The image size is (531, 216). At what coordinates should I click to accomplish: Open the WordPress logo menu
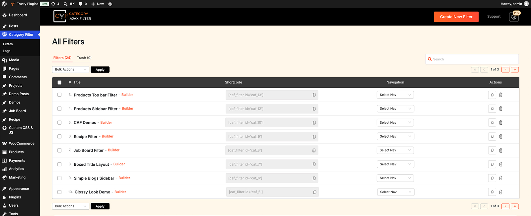coord(4,4)
